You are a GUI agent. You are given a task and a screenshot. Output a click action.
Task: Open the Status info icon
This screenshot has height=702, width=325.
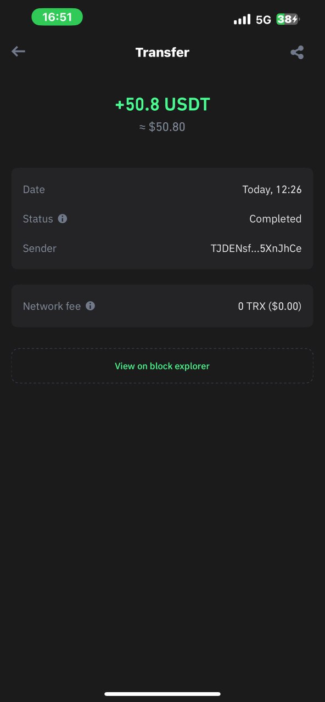coord(63,219)
